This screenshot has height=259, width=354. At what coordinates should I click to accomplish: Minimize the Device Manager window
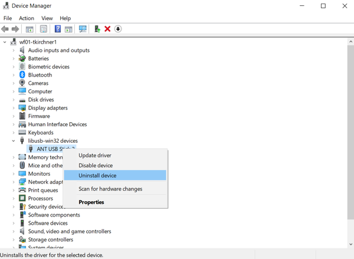pos(302,6)
